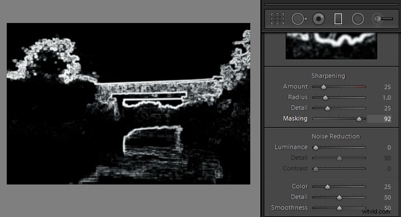Click the Smoothness slider handle

pyautogui.click(x=339, y=209)
